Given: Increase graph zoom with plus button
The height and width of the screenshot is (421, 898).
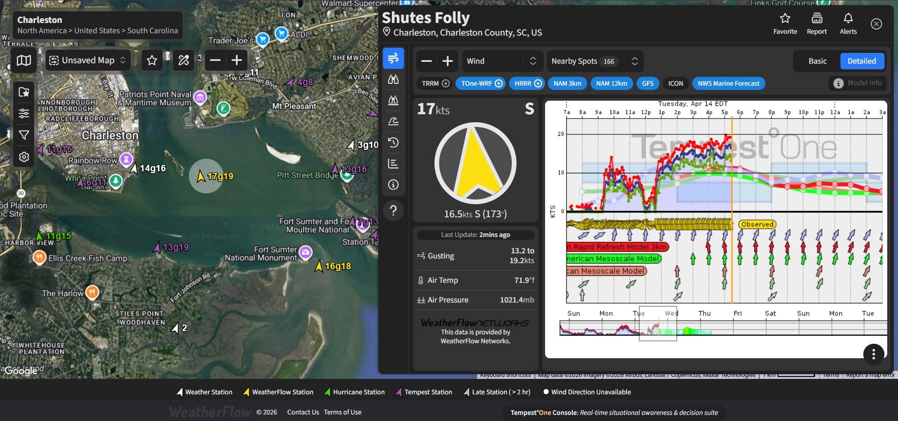Looking at the screenshot, I should (448, 61).
